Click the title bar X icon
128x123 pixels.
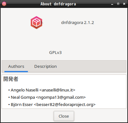[124, 4]
